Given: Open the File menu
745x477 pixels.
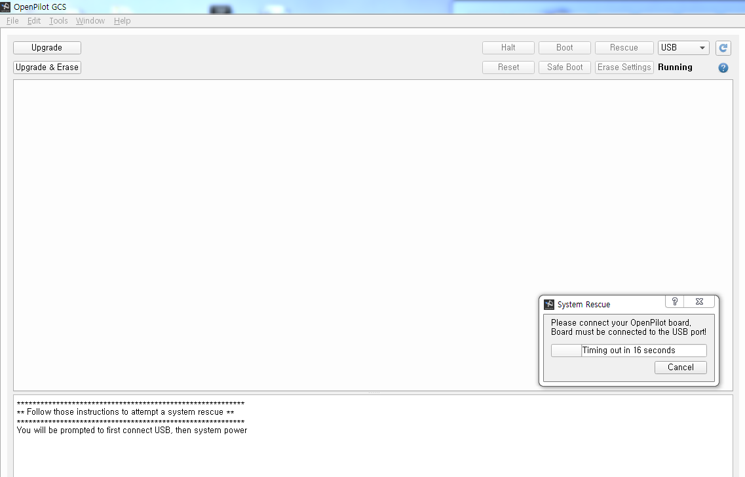Looking at the screenshot, I should point(13,21).
